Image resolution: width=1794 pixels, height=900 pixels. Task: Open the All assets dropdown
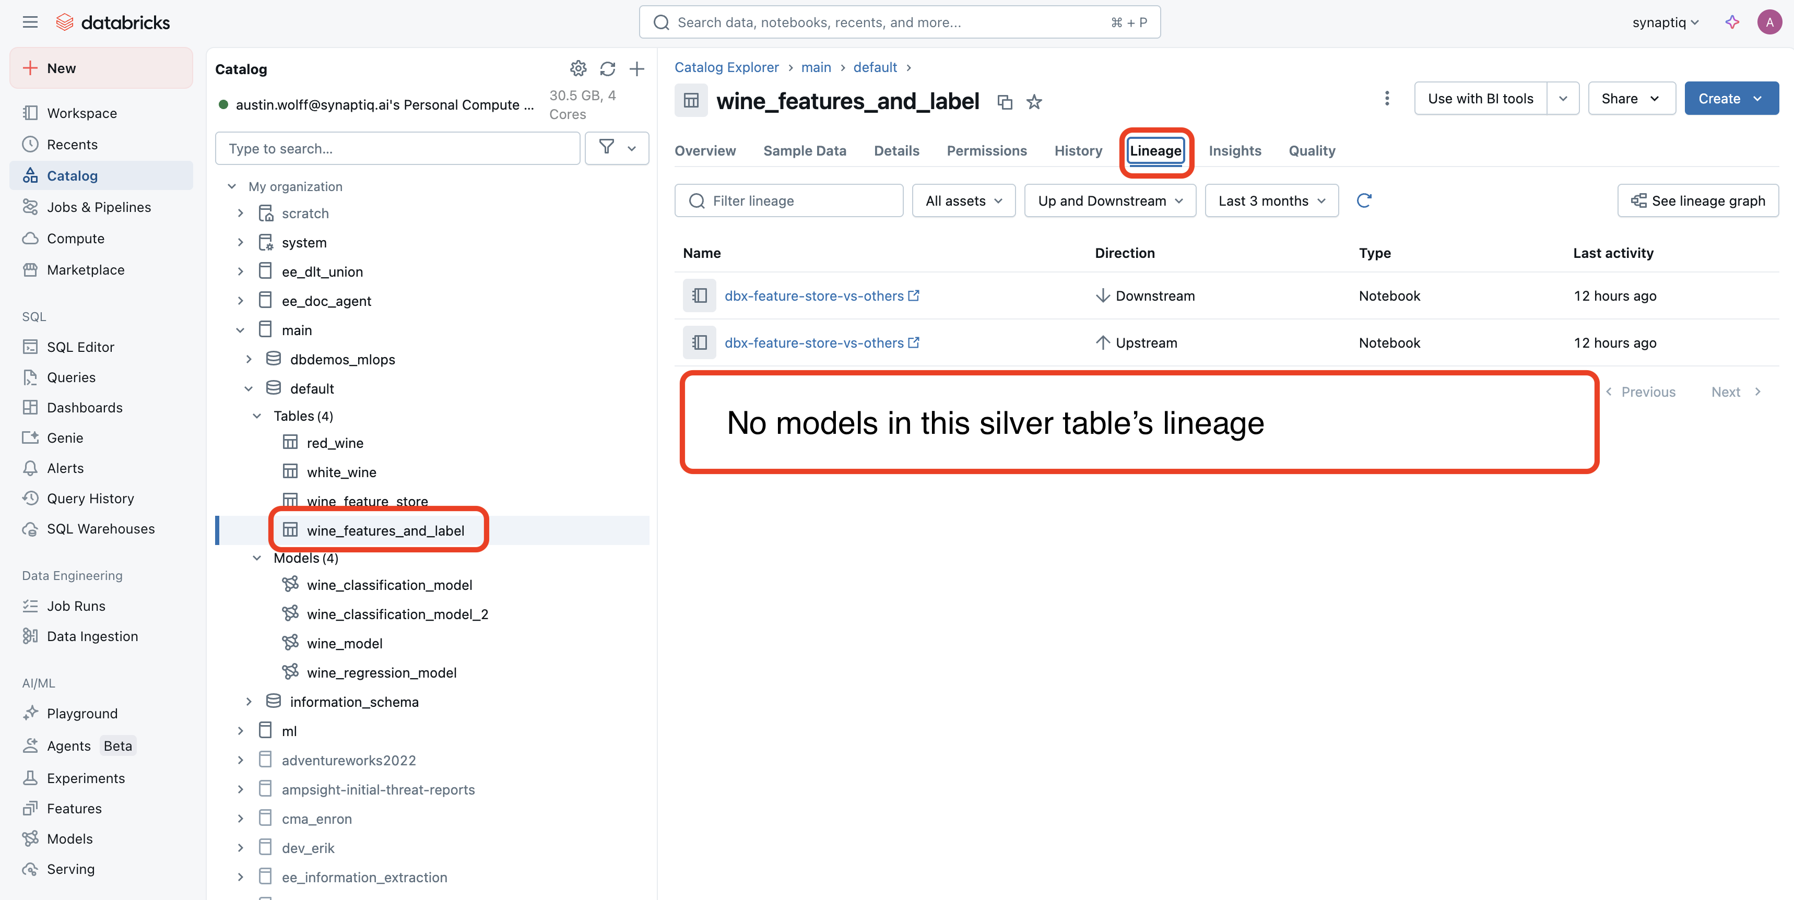click(963, 200)
